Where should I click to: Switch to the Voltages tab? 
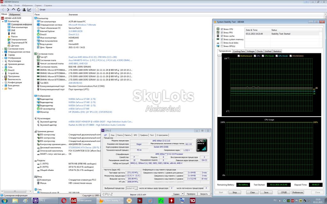[x=251, y=51]
